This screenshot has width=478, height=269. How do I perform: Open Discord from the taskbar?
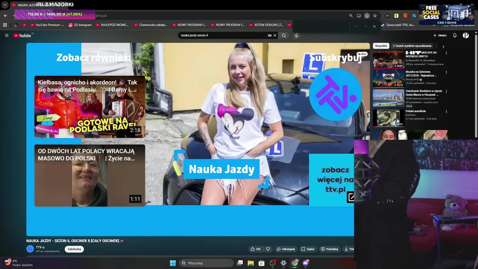[305, 263]
